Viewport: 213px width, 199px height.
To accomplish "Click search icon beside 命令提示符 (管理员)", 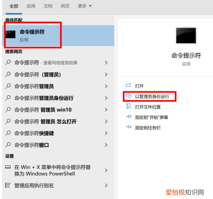I will (8, 75).
